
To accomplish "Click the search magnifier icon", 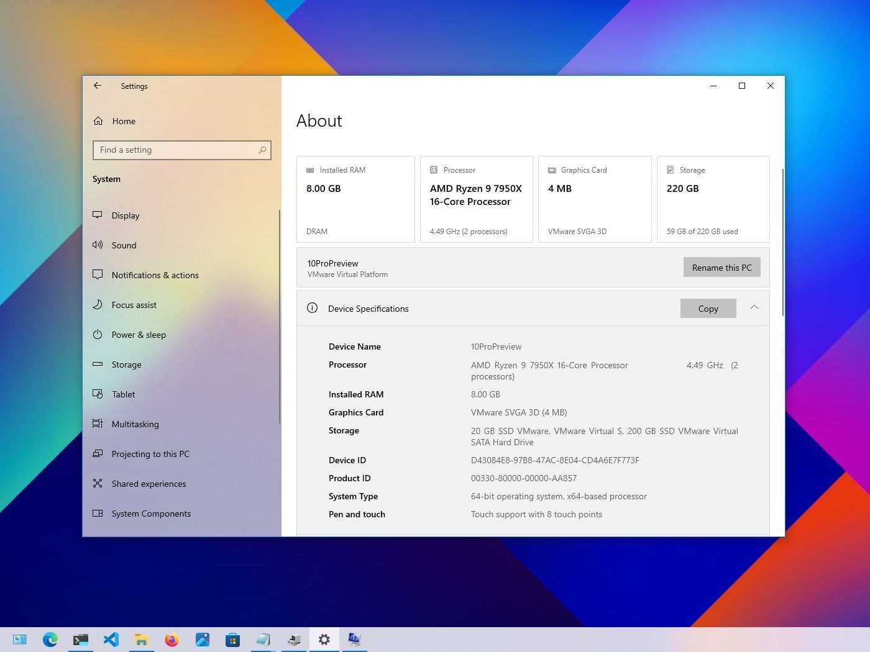I will [262, 150].
